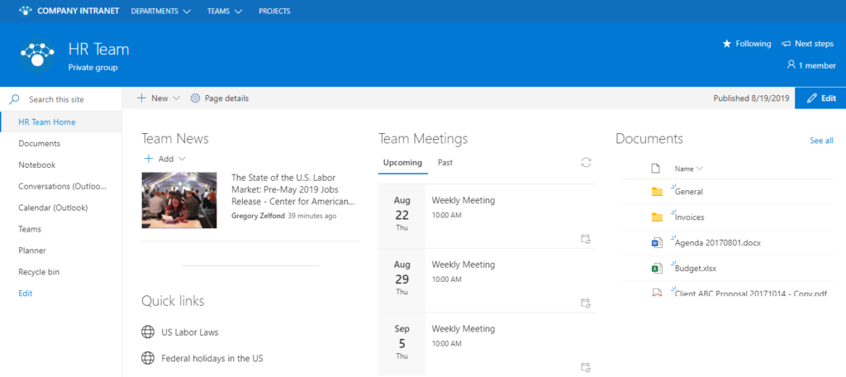Open the news article thumbnail photo
The height and width of the screenshot is (377, 846).
[x=179, y=200]
